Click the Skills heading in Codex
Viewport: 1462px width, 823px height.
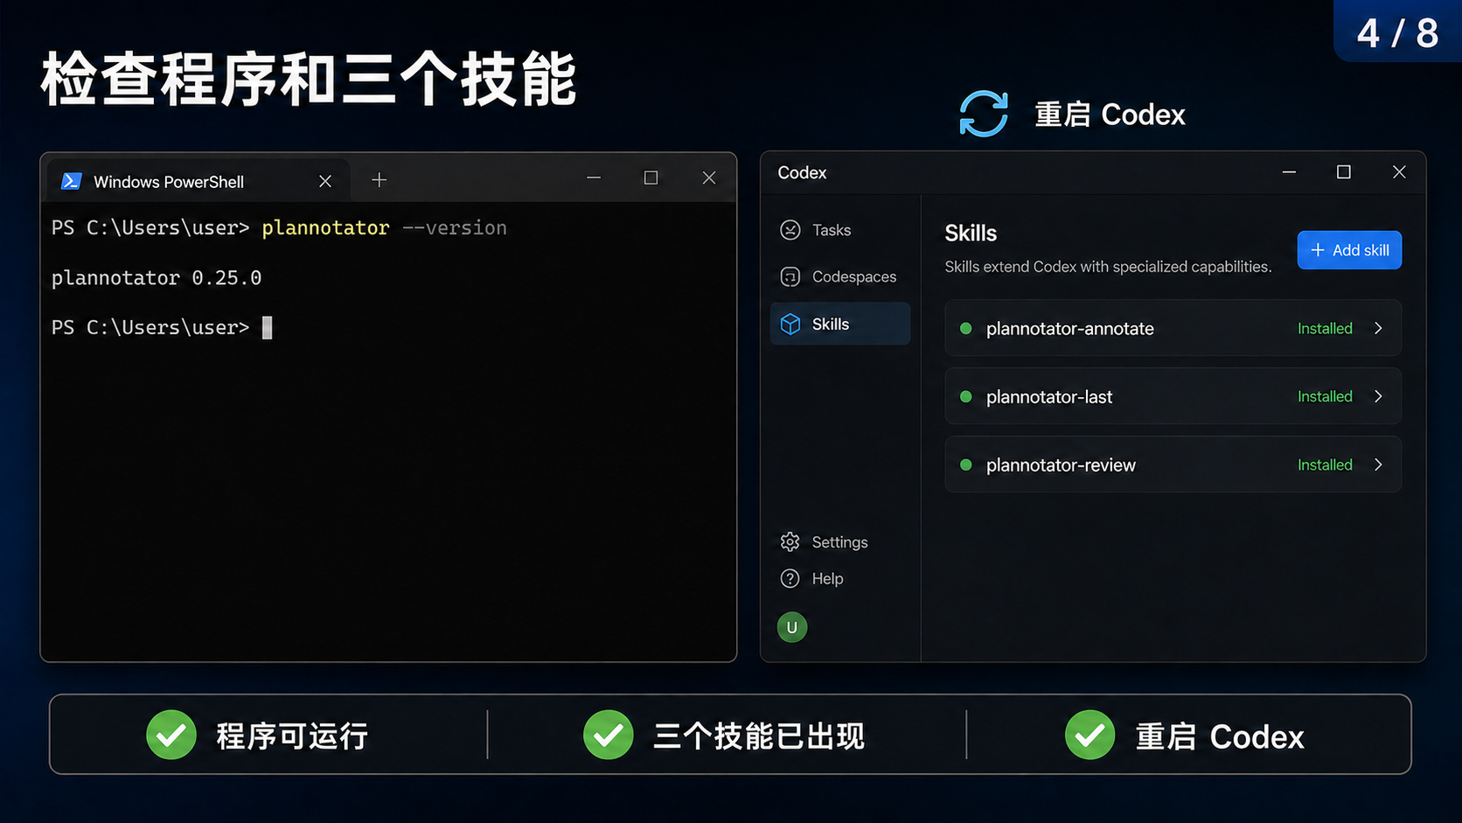[971, 234]
